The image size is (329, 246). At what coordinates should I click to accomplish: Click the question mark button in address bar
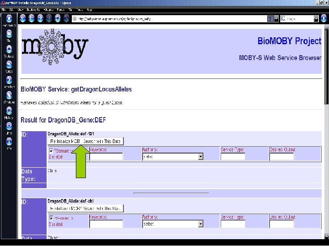(x=271, y=19)
